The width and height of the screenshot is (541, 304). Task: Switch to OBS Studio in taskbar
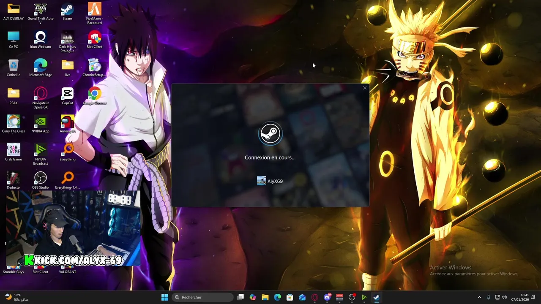352,297
